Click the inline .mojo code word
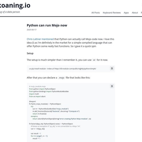This screenshot has height=142, width=142. tap(61, 78)
